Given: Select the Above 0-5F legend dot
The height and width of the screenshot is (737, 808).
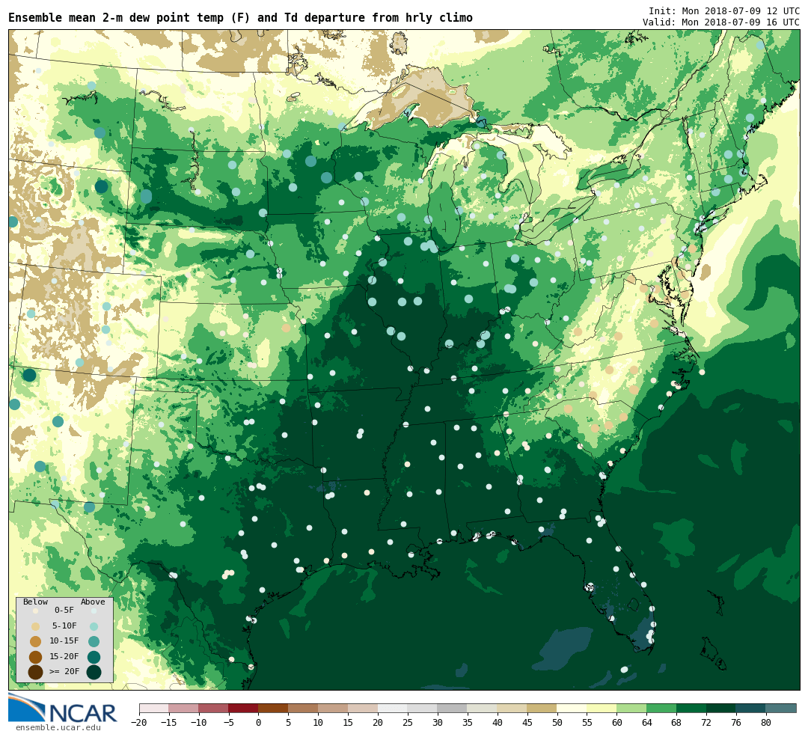Looking at the screenshot, I should pos(94,611).
